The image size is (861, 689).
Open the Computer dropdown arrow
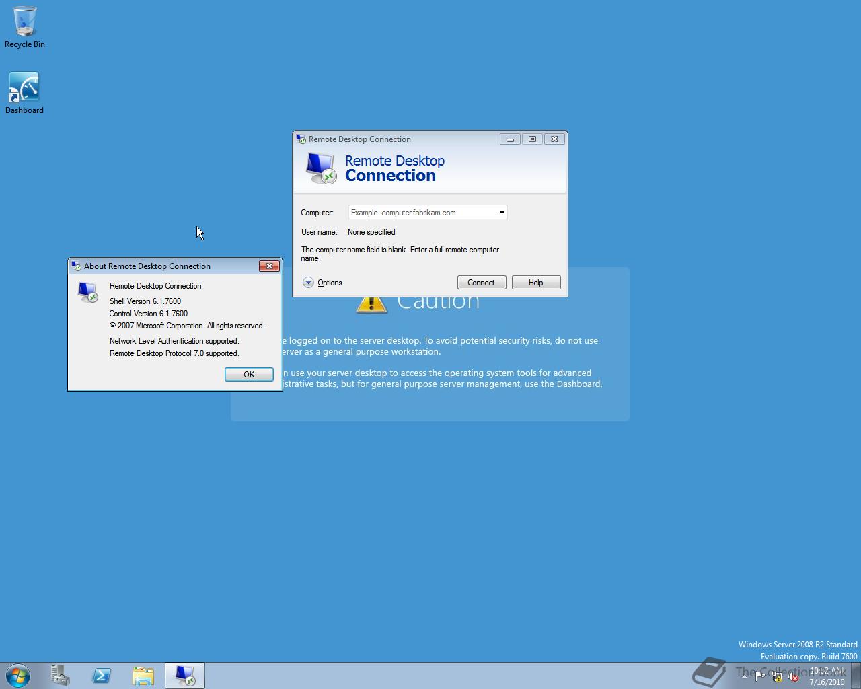tap(502, 213)
